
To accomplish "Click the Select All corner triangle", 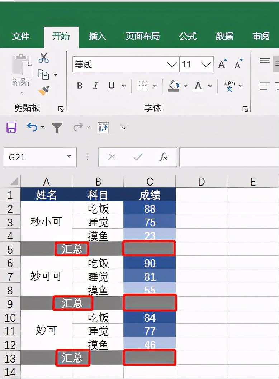I will pos(14,181).
